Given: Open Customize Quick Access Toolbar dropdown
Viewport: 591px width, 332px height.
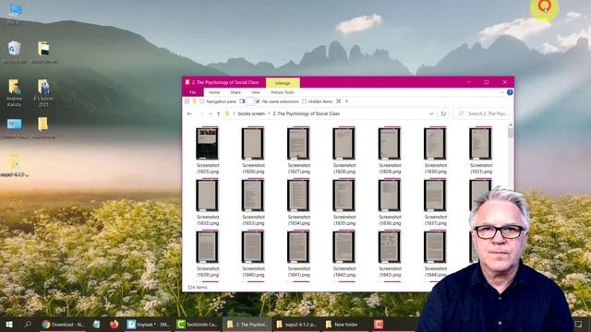Looking at the screenshot, I should 347,101.
